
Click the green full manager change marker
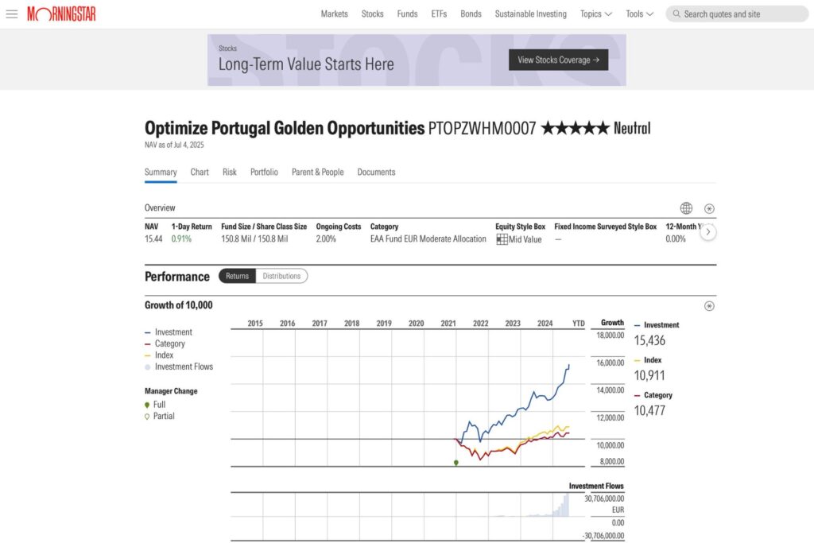tap(456, 462)
